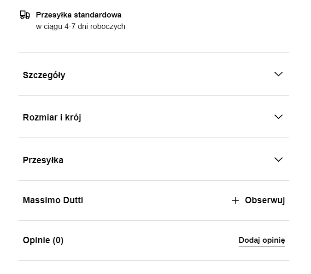Click the word opinię in review link
Viewport: 311px width, 274px height.
click(x=274, y=240)
